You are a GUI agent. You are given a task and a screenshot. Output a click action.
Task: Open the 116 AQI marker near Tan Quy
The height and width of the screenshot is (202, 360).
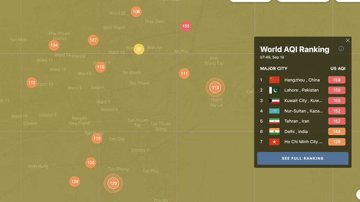(x=97, y=139)
